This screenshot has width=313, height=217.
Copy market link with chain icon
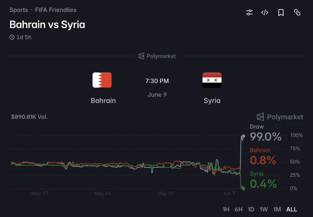click(297, 12)
